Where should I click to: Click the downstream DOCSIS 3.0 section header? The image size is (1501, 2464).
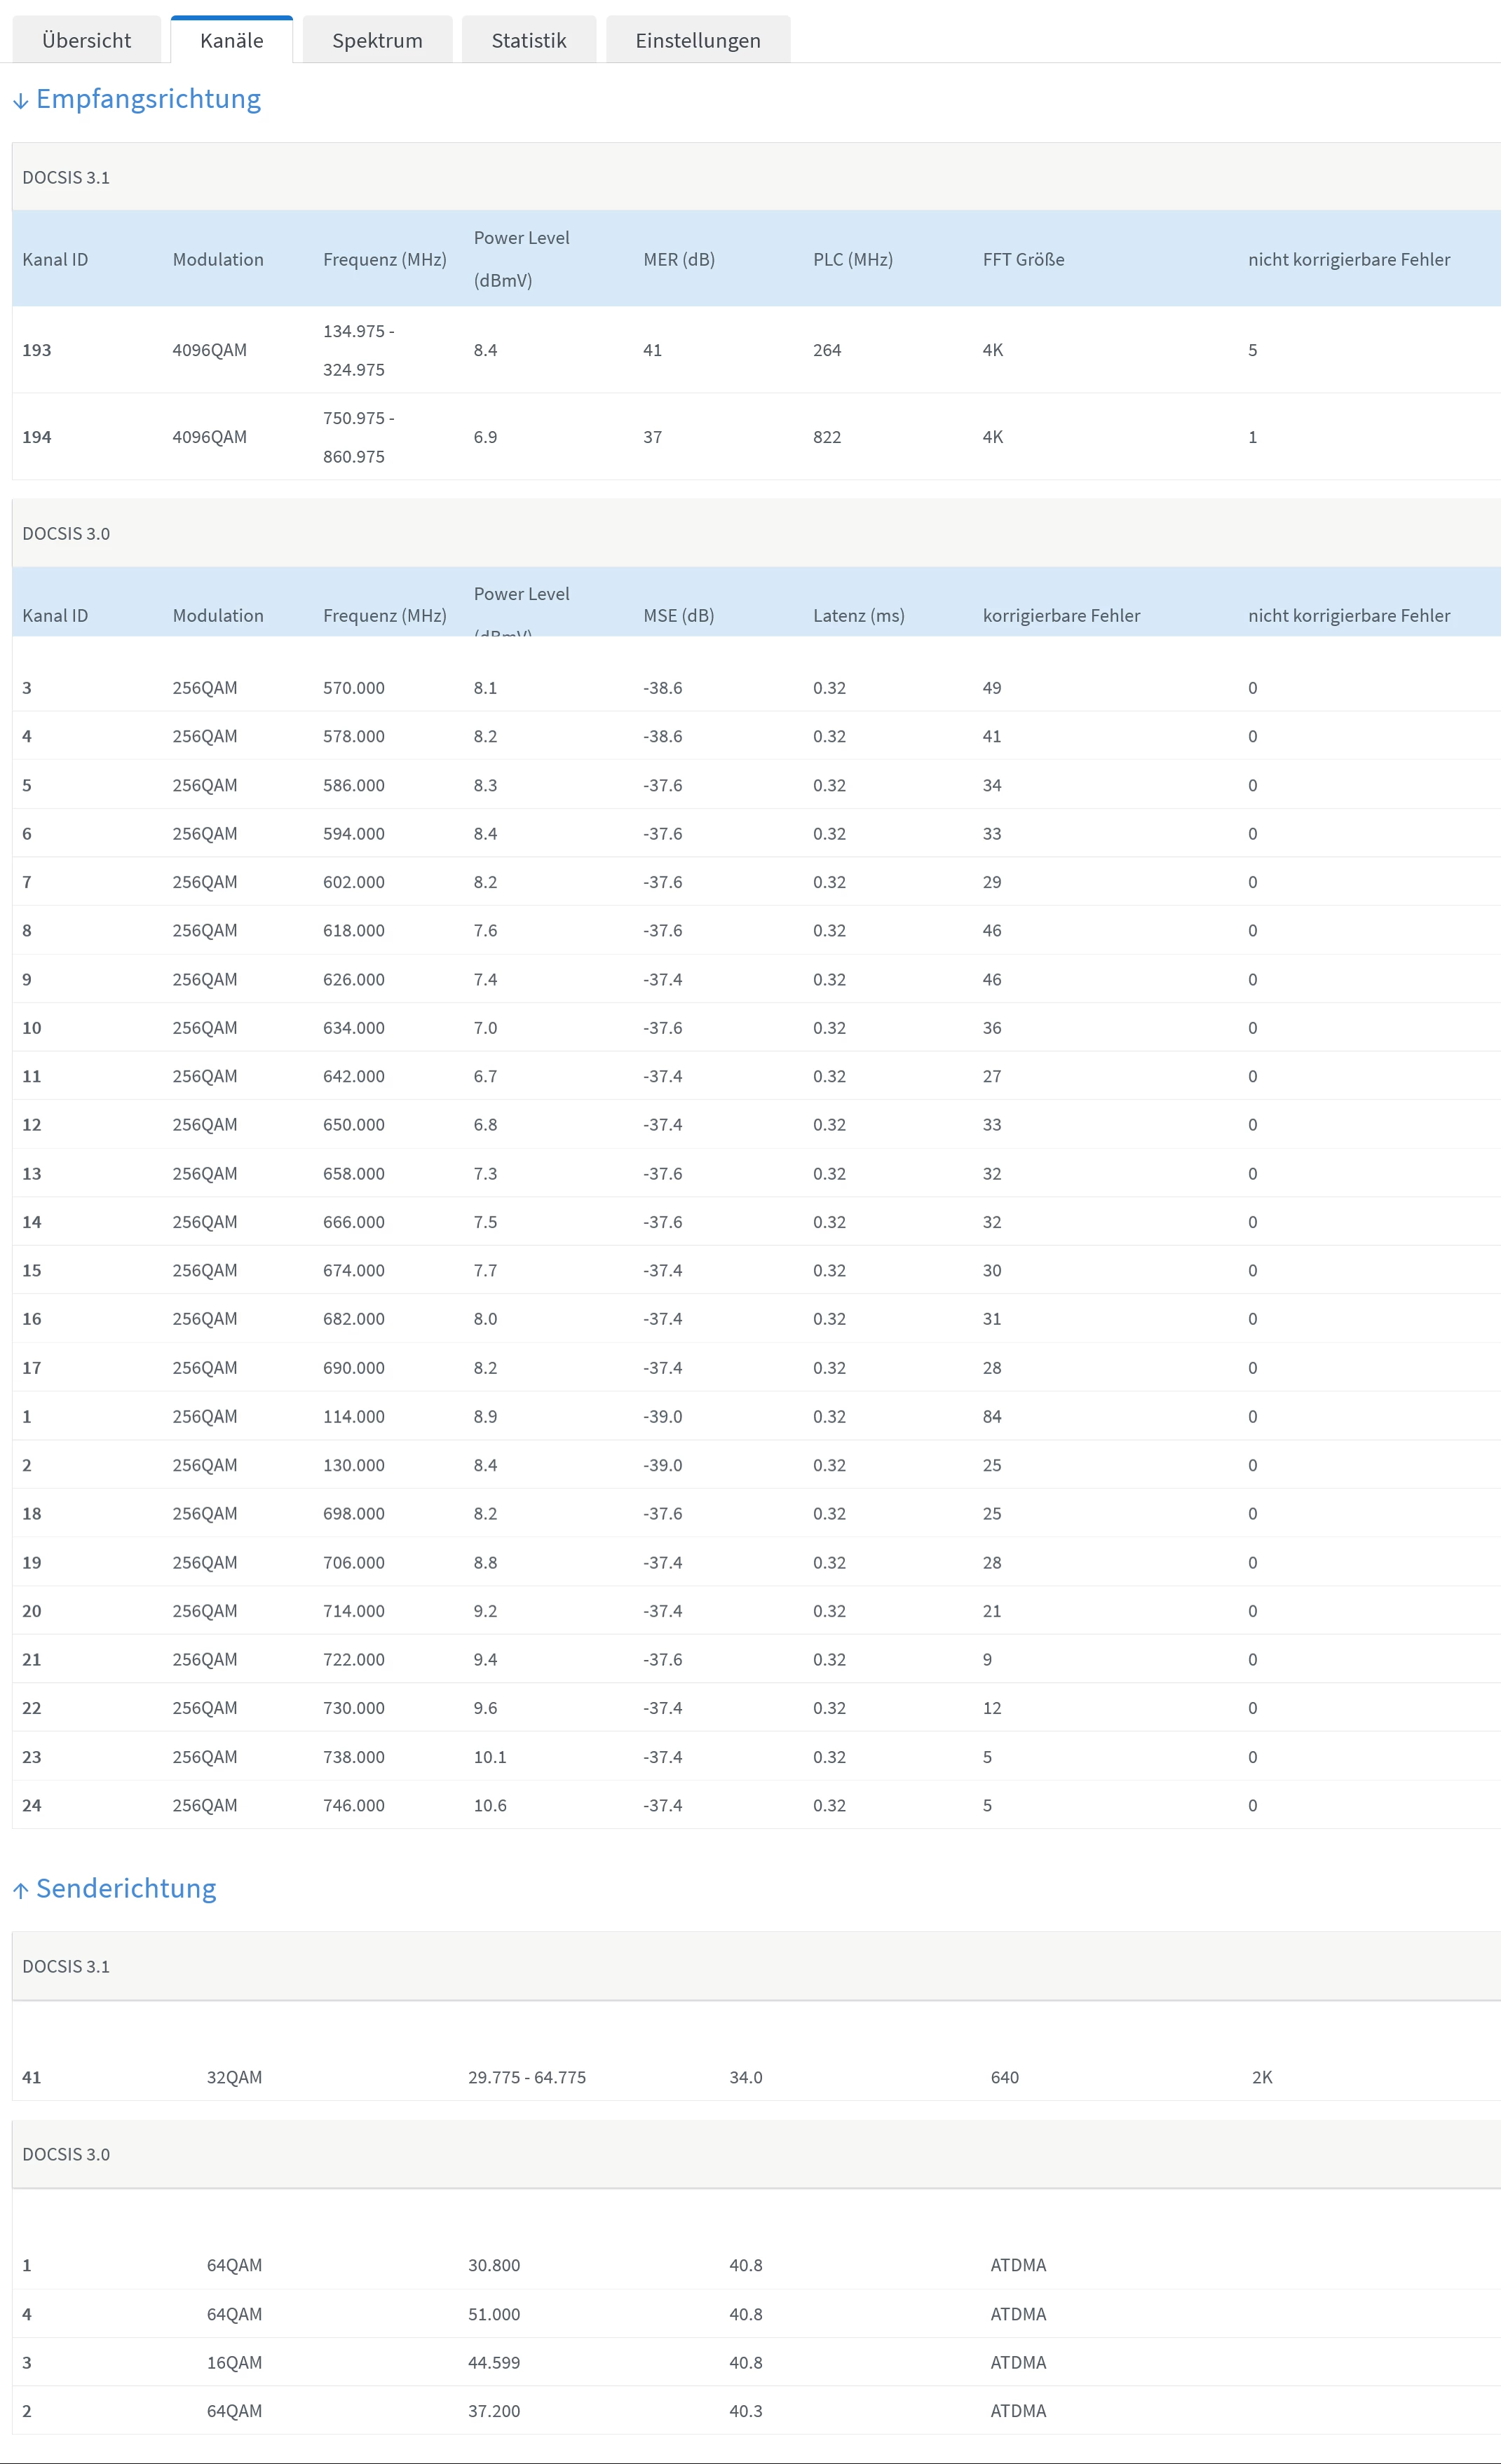tap(66, 533)
